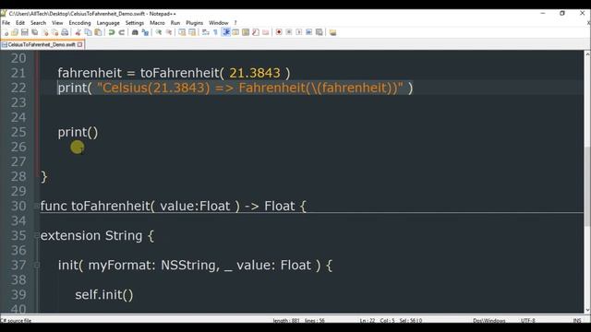The height and width of the screenshot is (332, 591).
Task: Expand folded toFahrenheit function at line 30
Action: (37, 206)
